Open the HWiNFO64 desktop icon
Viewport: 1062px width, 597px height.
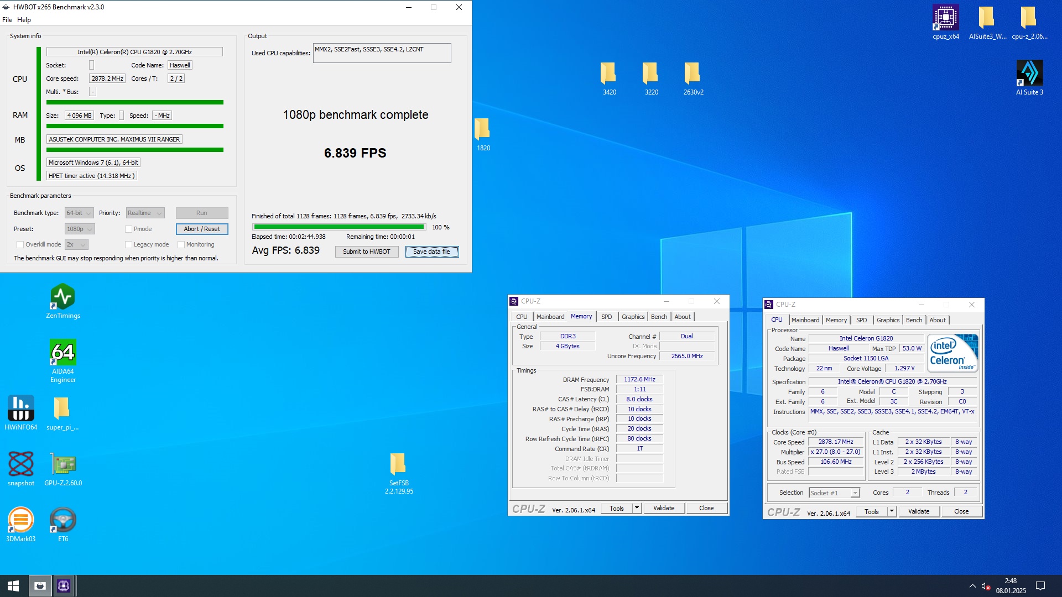click(x=21, y=413)
